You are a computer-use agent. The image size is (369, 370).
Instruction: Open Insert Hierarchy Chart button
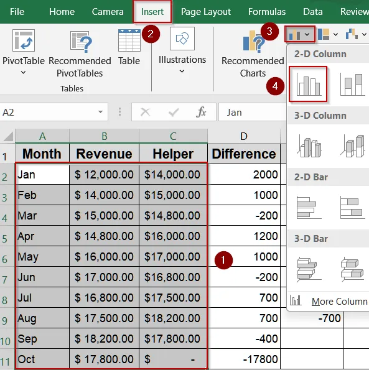(x=328, y=34)
